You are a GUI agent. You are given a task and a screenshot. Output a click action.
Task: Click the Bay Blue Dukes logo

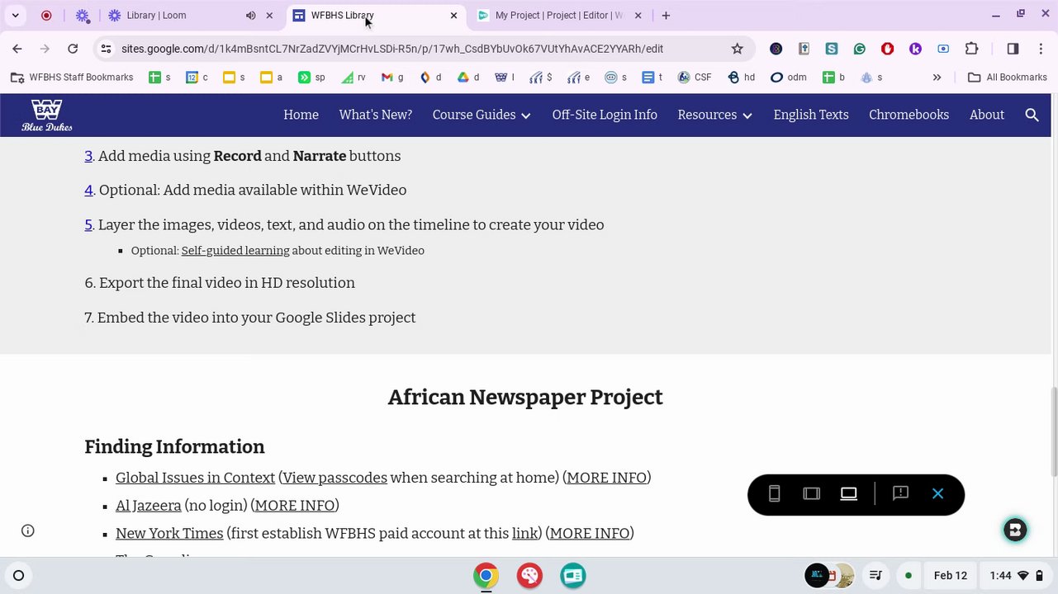47,115
